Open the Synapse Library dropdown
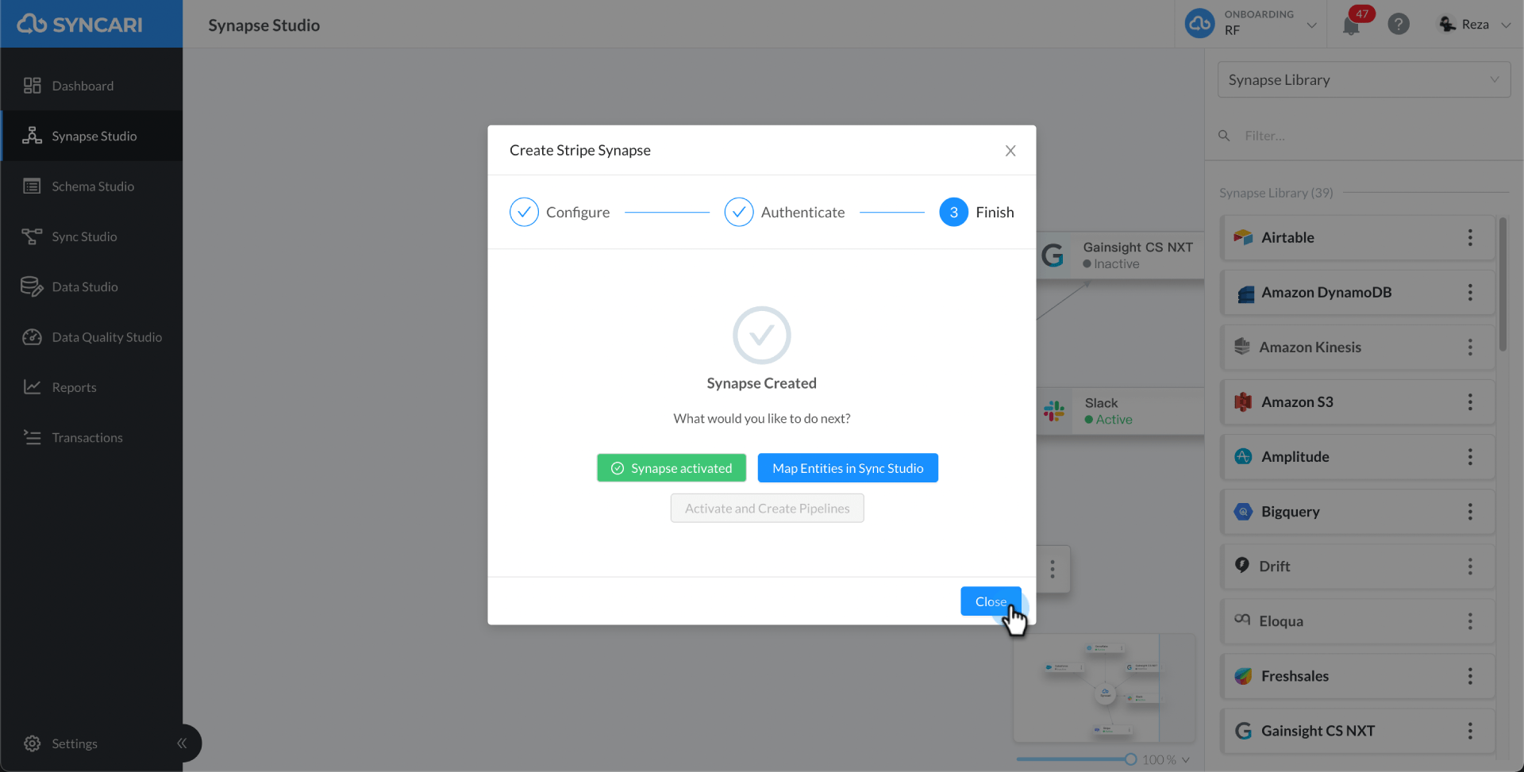Image resolution: width=1524 pixels, height=772 pixels. [x=1364, y=79]
